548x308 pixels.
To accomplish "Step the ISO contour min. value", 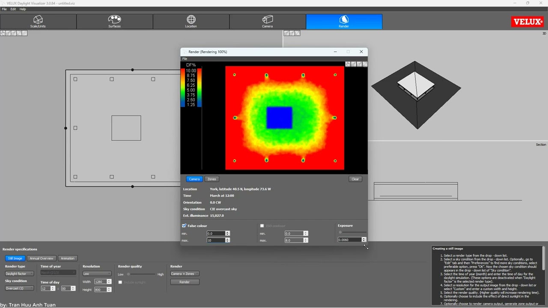I will [306, 234].
